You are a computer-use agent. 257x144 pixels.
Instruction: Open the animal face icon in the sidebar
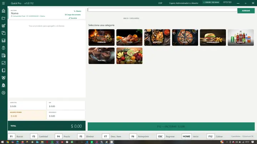(4, 78)
